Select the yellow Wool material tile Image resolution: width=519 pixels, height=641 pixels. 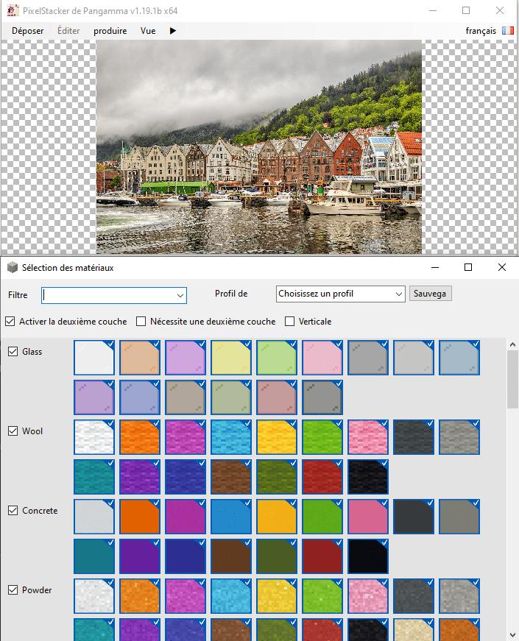tap(277, 437)
